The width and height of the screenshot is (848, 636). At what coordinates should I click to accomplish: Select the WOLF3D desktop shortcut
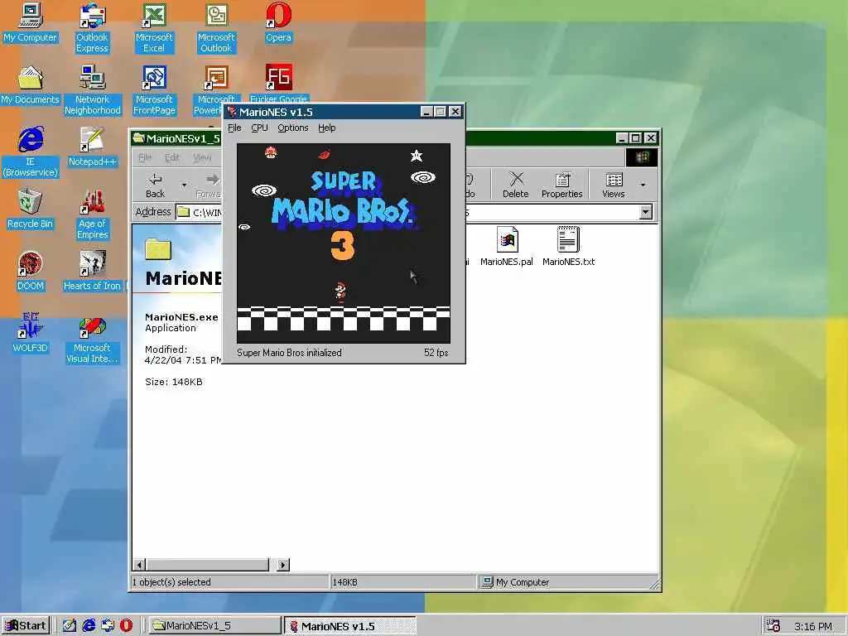pyautogui.click(x=30, y=333)
